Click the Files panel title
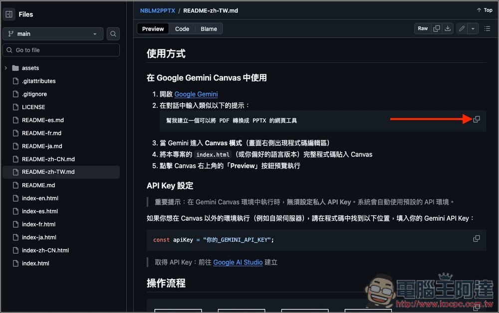Viewport: 499px width, 313px height. [x=26, y=14]
